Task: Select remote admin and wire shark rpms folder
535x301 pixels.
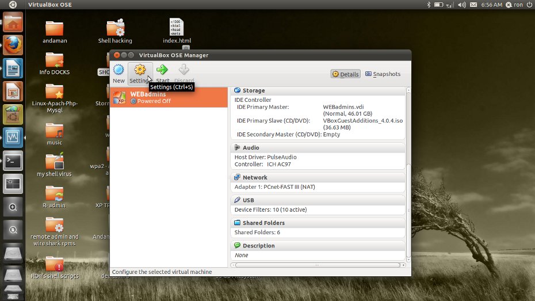Action: pos(55,232)
